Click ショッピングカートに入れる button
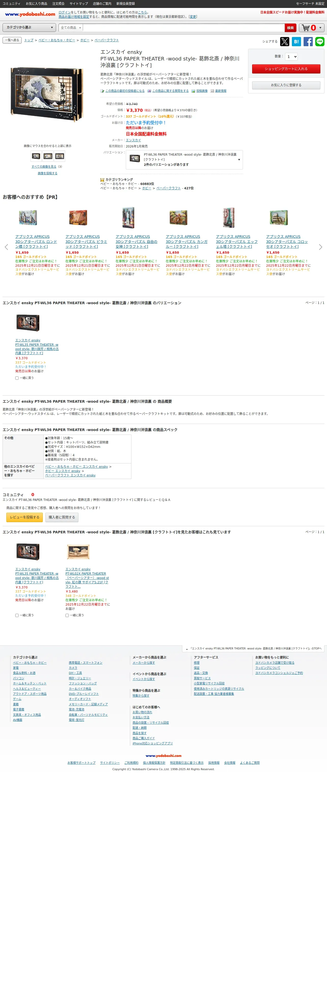 tap(286, 69)
